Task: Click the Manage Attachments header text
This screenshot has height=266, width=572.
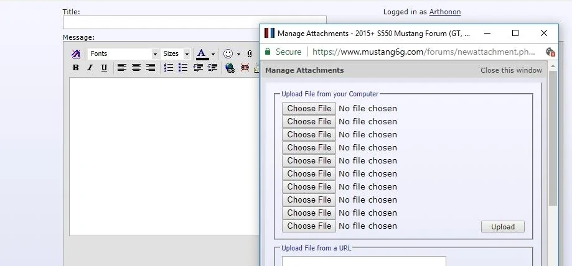Action: point(304,70)
